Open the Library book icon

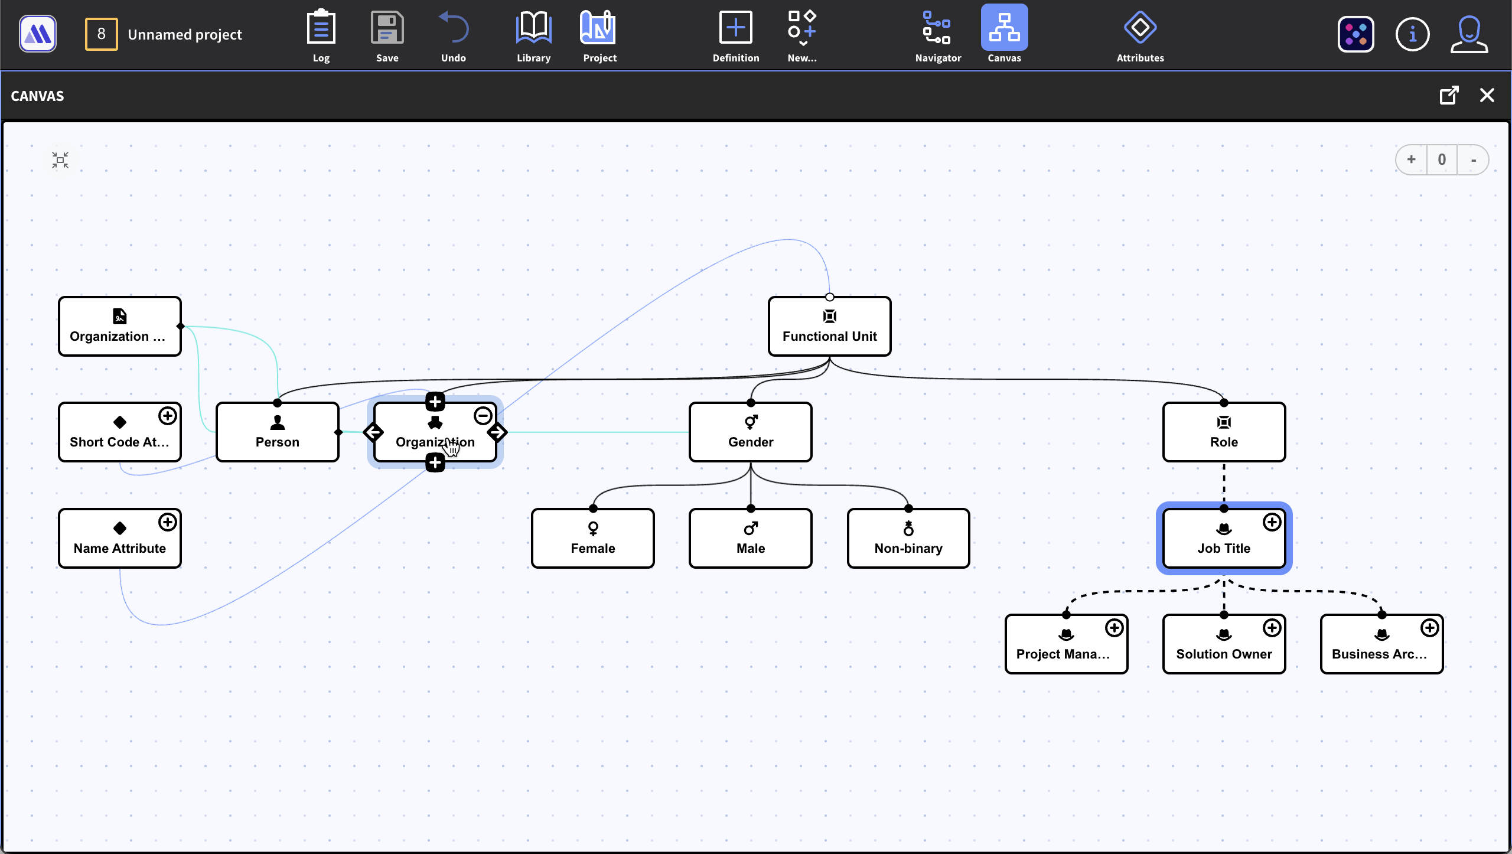coord(533,28)
